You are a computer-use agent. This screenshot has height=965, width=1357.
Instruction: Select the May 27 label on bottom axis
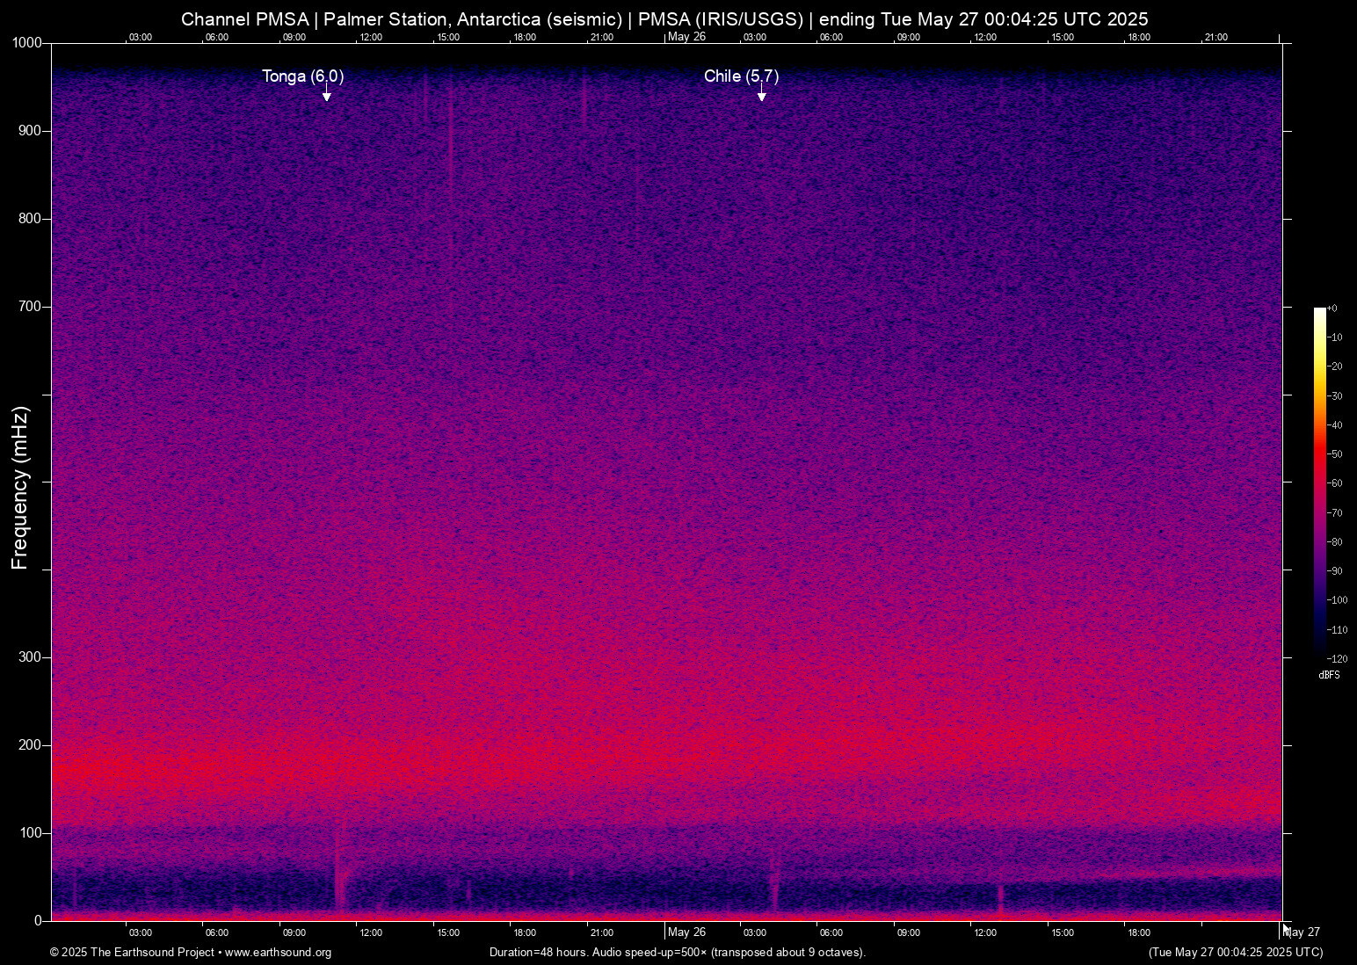(1302, 931)
